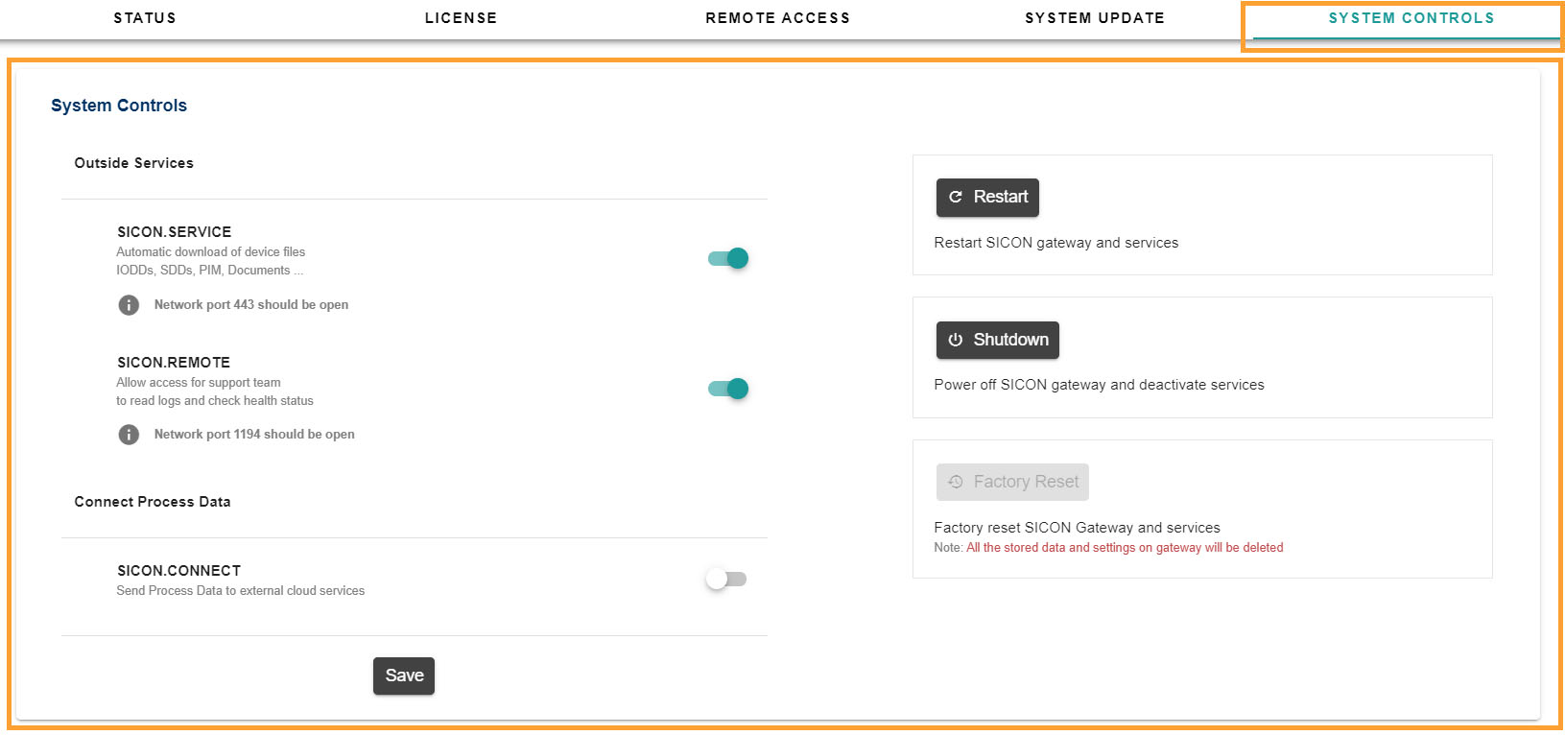
Task: Click the Connect Process Data section label
Action: coord(153,502)
